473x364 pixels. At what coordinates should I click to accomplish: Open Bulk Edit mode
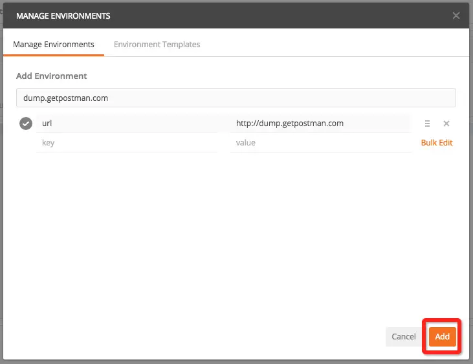(437, 142)
